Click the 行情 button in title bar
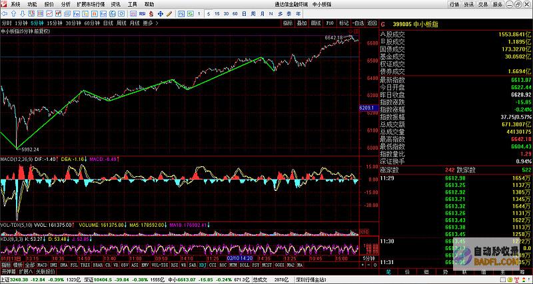533x284 pixels. click(454, 5)
